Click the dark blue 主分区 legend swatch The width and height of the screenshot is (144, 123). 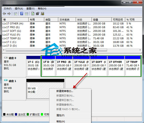[x=16, y=114]
